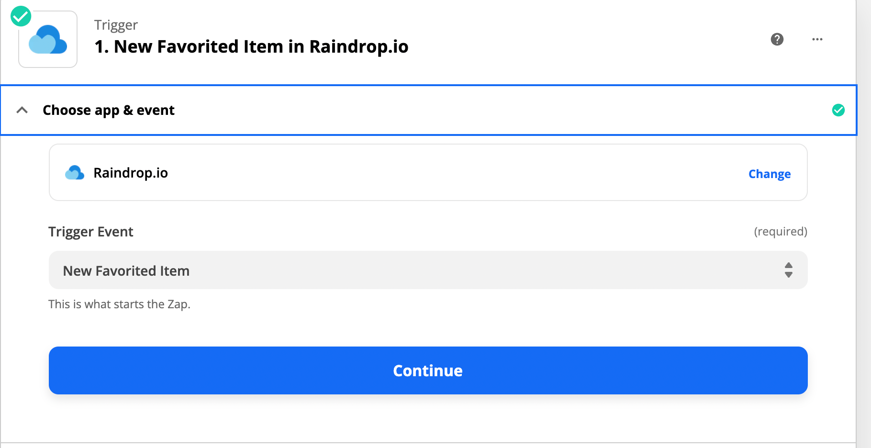Click the Change link for Raindrop.io
The image size is (871, 448).
[769, 174]
